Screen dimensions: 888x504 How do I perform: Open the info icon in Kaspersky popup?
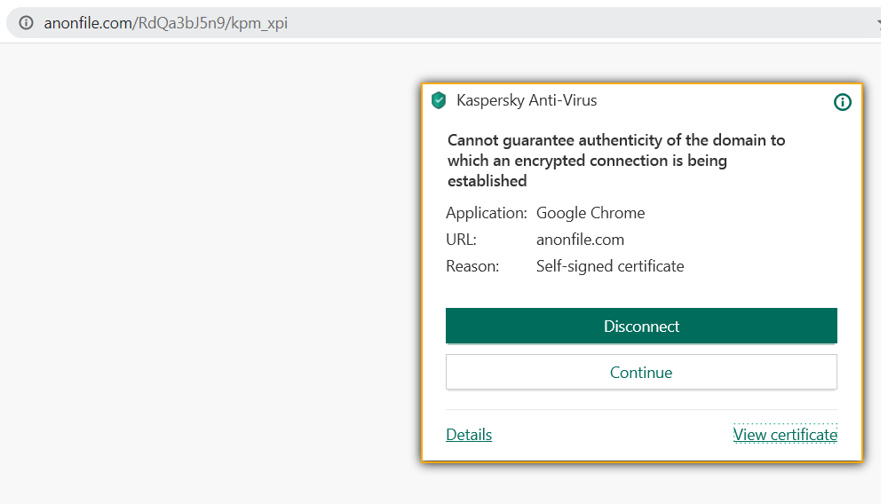(842, 102)
